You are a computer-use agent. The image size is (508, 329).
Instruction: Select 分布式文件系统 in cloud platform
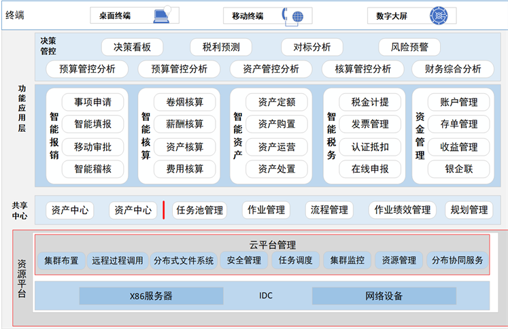[184, 260]
